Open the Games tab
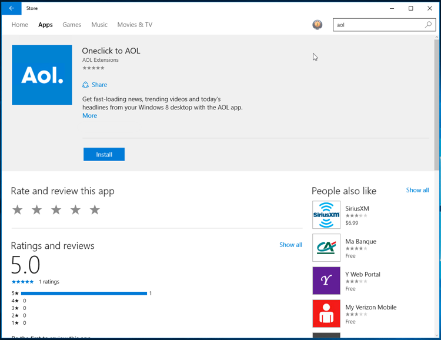441x340 pixels. [72, 25]
